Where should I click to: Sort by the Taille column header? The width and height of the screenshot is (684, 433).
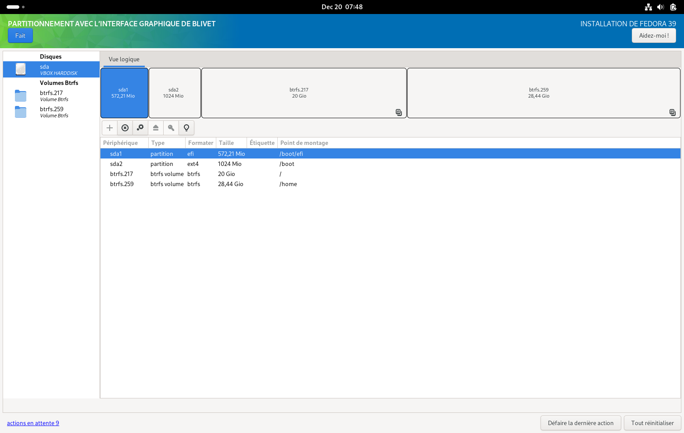coord(226,143)
